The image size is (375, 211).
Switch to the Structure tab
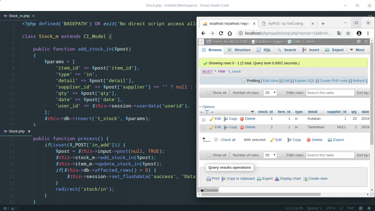click(x=239, y=50)
